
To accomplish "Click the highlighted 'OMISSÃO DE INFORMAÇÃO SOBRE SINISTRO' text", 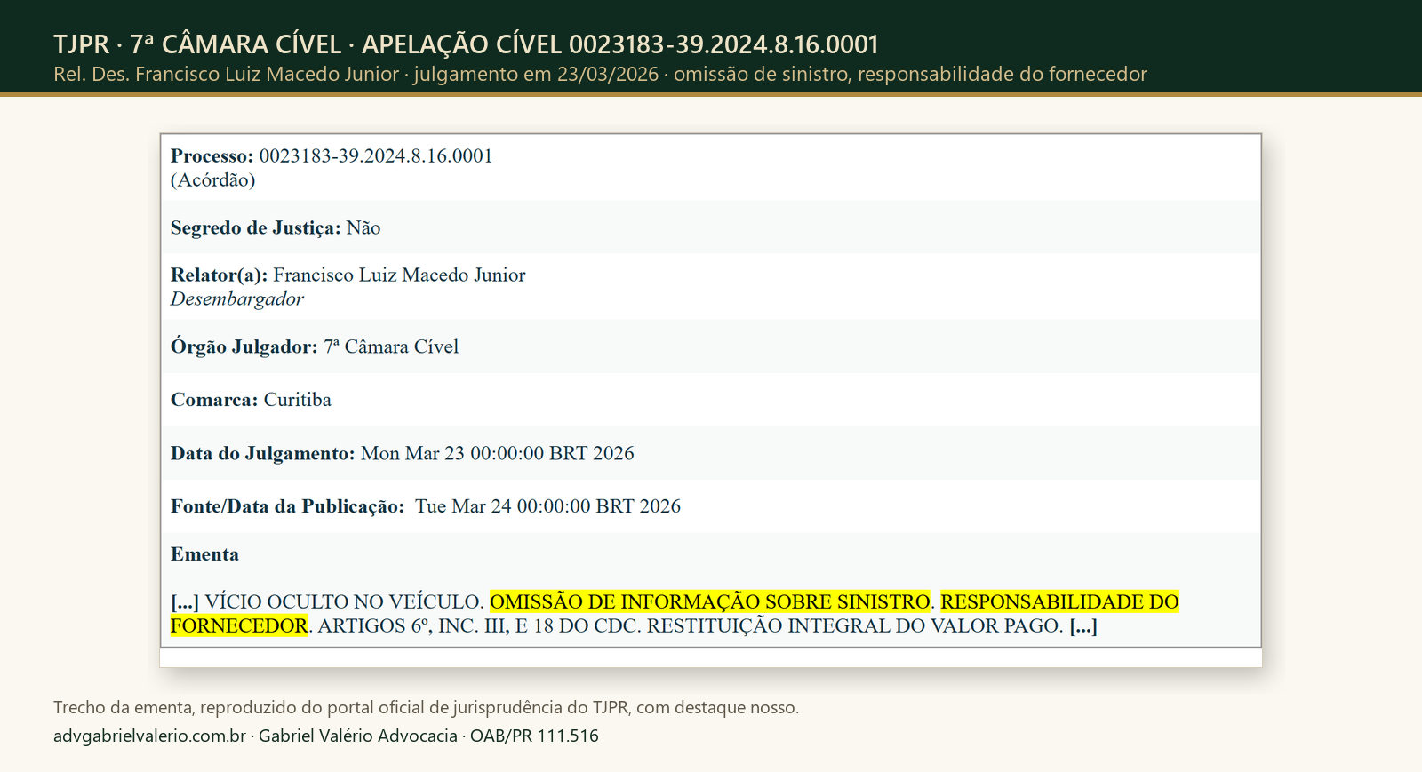I will [710, 602].
